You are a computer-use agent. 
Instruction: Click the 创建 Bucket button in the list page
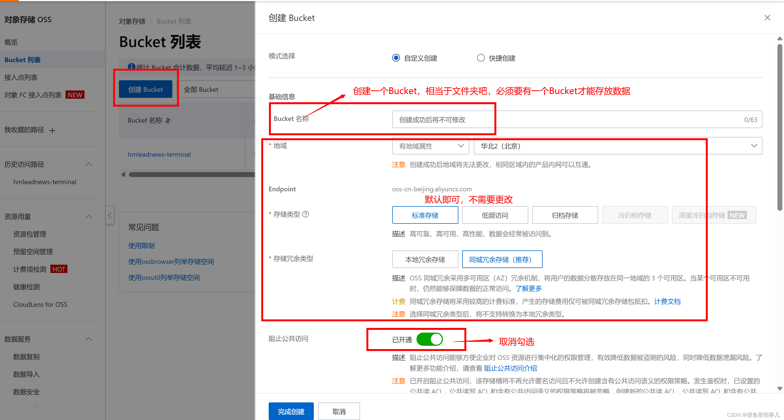(x=145, y=89)
